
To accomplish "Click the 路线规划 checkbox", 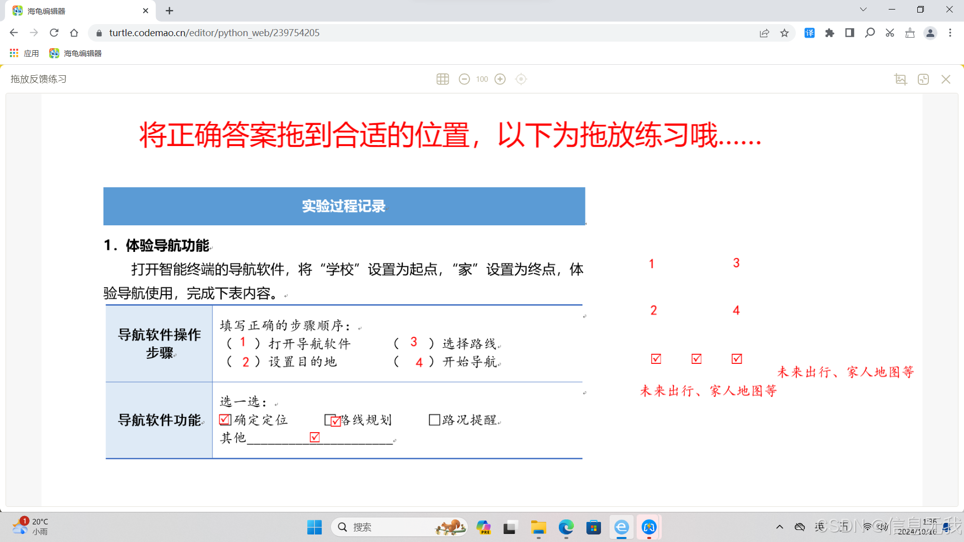I will tap(330, 420).
